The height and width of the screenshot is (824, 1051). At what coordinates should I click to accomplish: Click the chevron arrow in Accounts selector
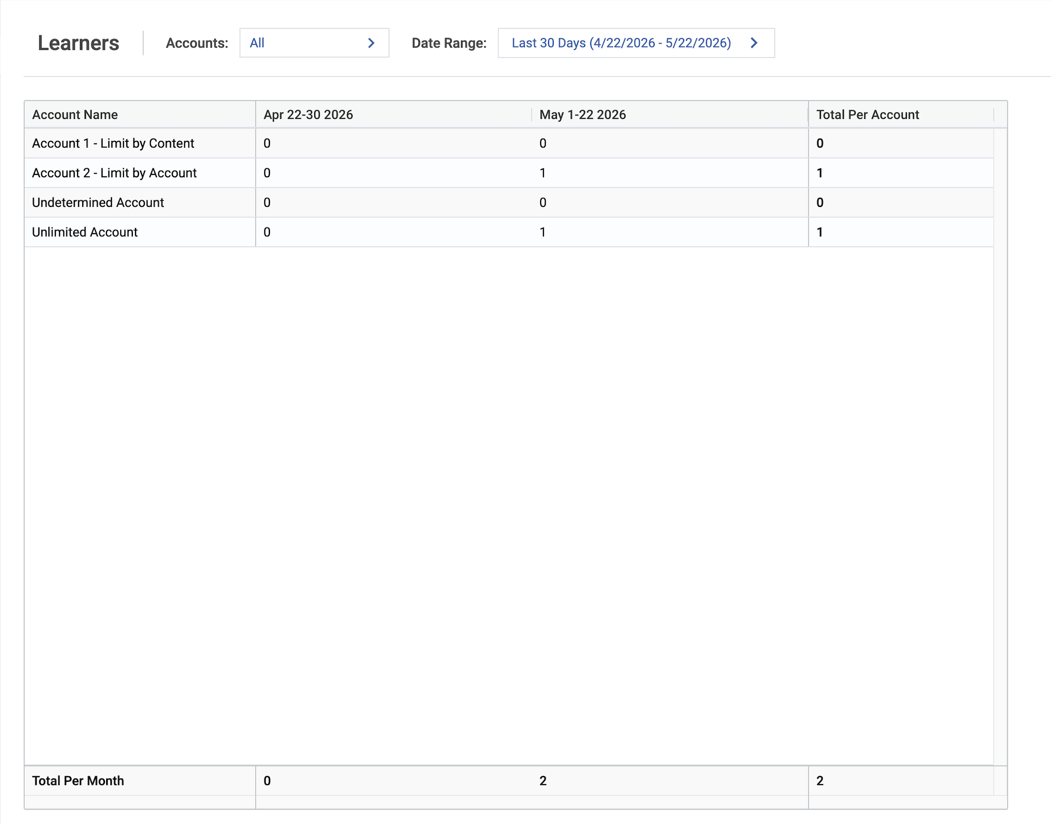pyautogui.click(x=371, y=43)
